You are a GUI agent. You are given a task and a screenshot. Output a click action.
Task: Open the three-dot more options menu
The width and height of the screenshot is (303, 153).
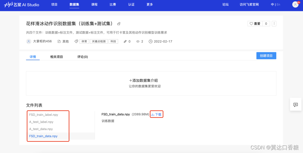tap(274, 24)
